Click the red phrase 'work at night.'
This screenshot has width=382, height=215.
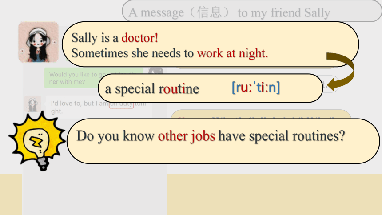(232, 53)
